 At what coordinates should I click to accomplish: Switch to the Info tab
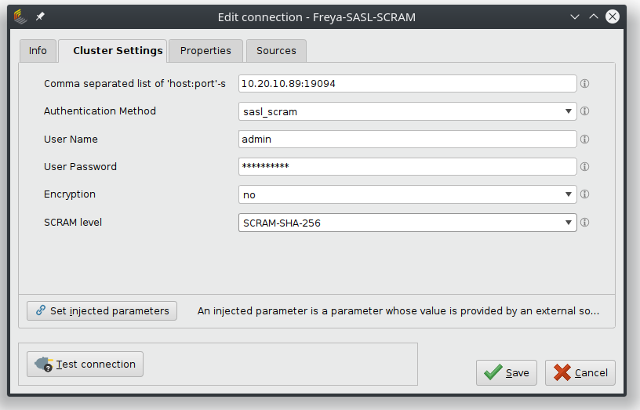coord(38,51)
